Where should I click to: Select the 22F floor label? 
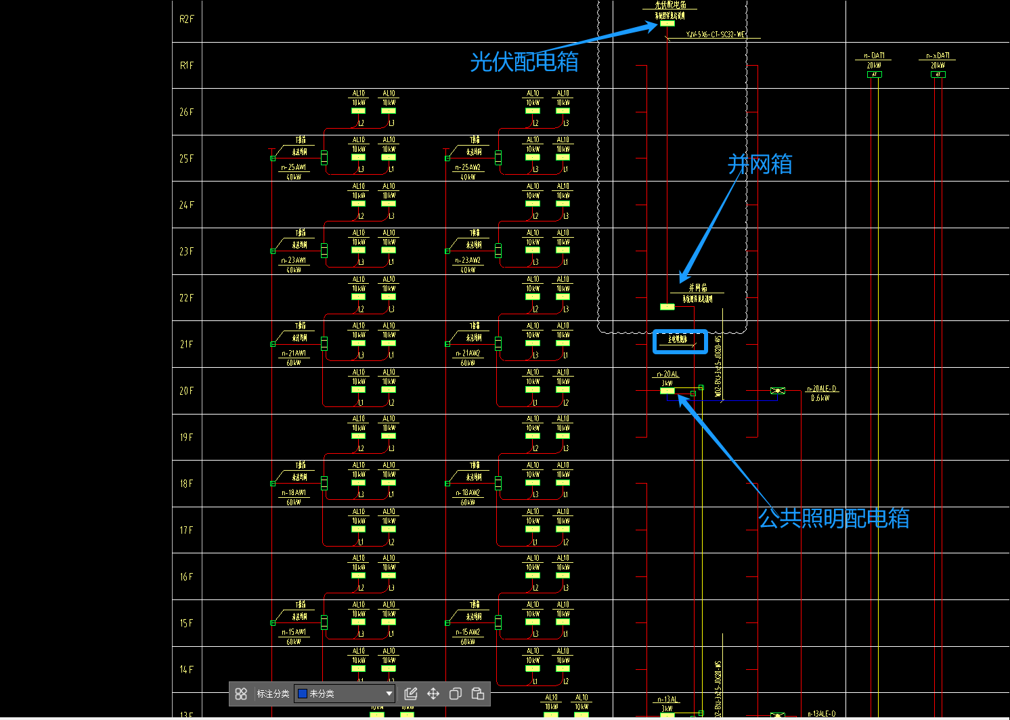point(187,298)
